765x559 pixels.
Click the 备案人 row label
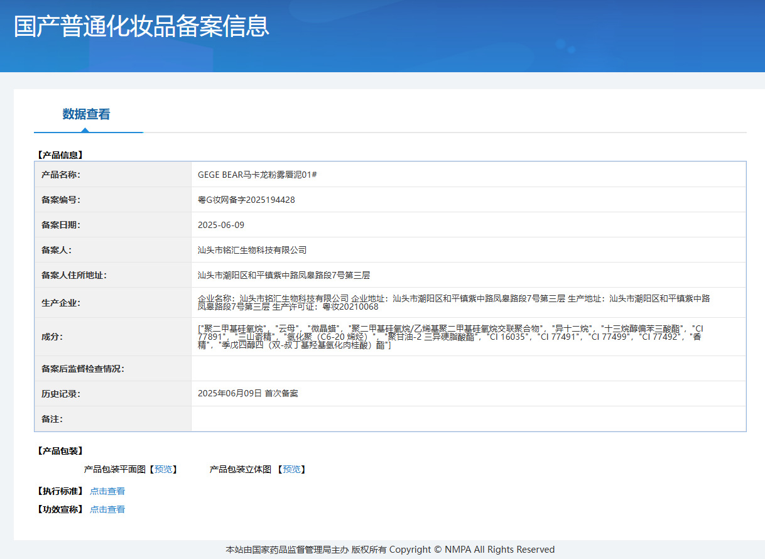point(57,250)
